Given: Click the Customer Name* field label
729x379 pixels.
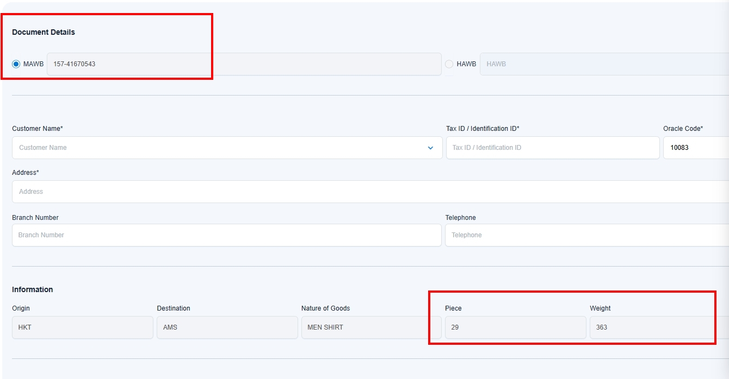Looking at the screenshot, I should (x=38, y=129).
